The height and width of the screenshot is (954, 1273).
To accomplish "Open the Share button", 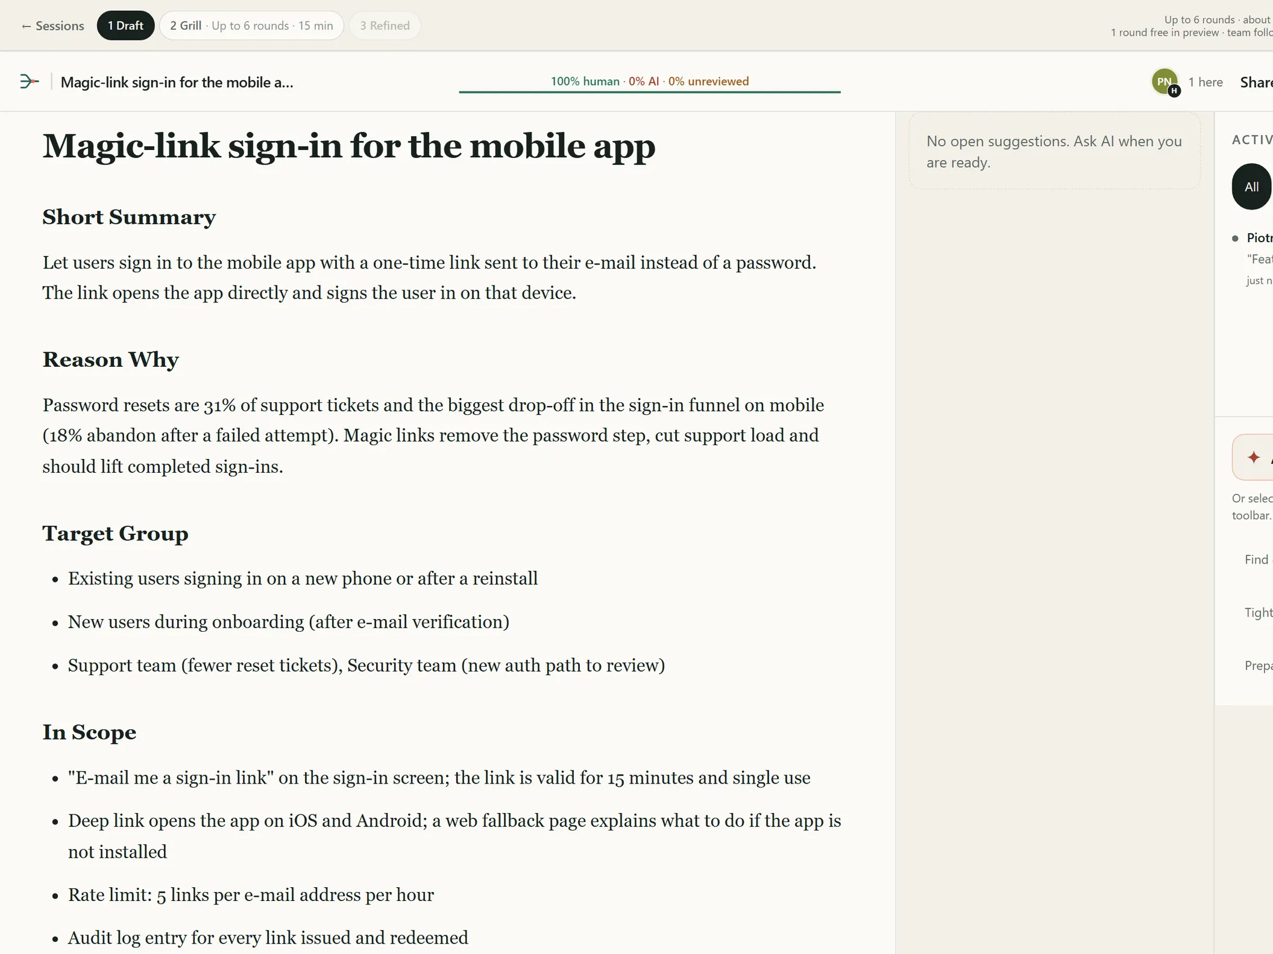I will [1256, 83].
